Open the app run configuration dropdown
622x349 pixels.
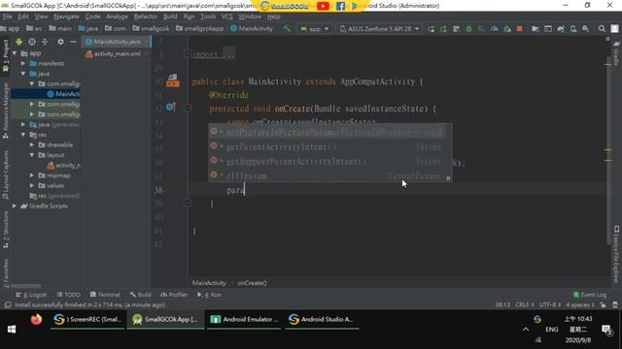click(315, 29)
